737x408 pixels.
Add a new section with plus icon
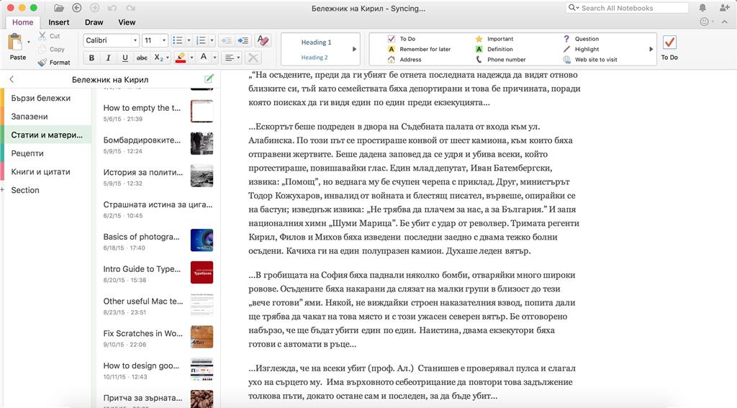pos(2,190)
